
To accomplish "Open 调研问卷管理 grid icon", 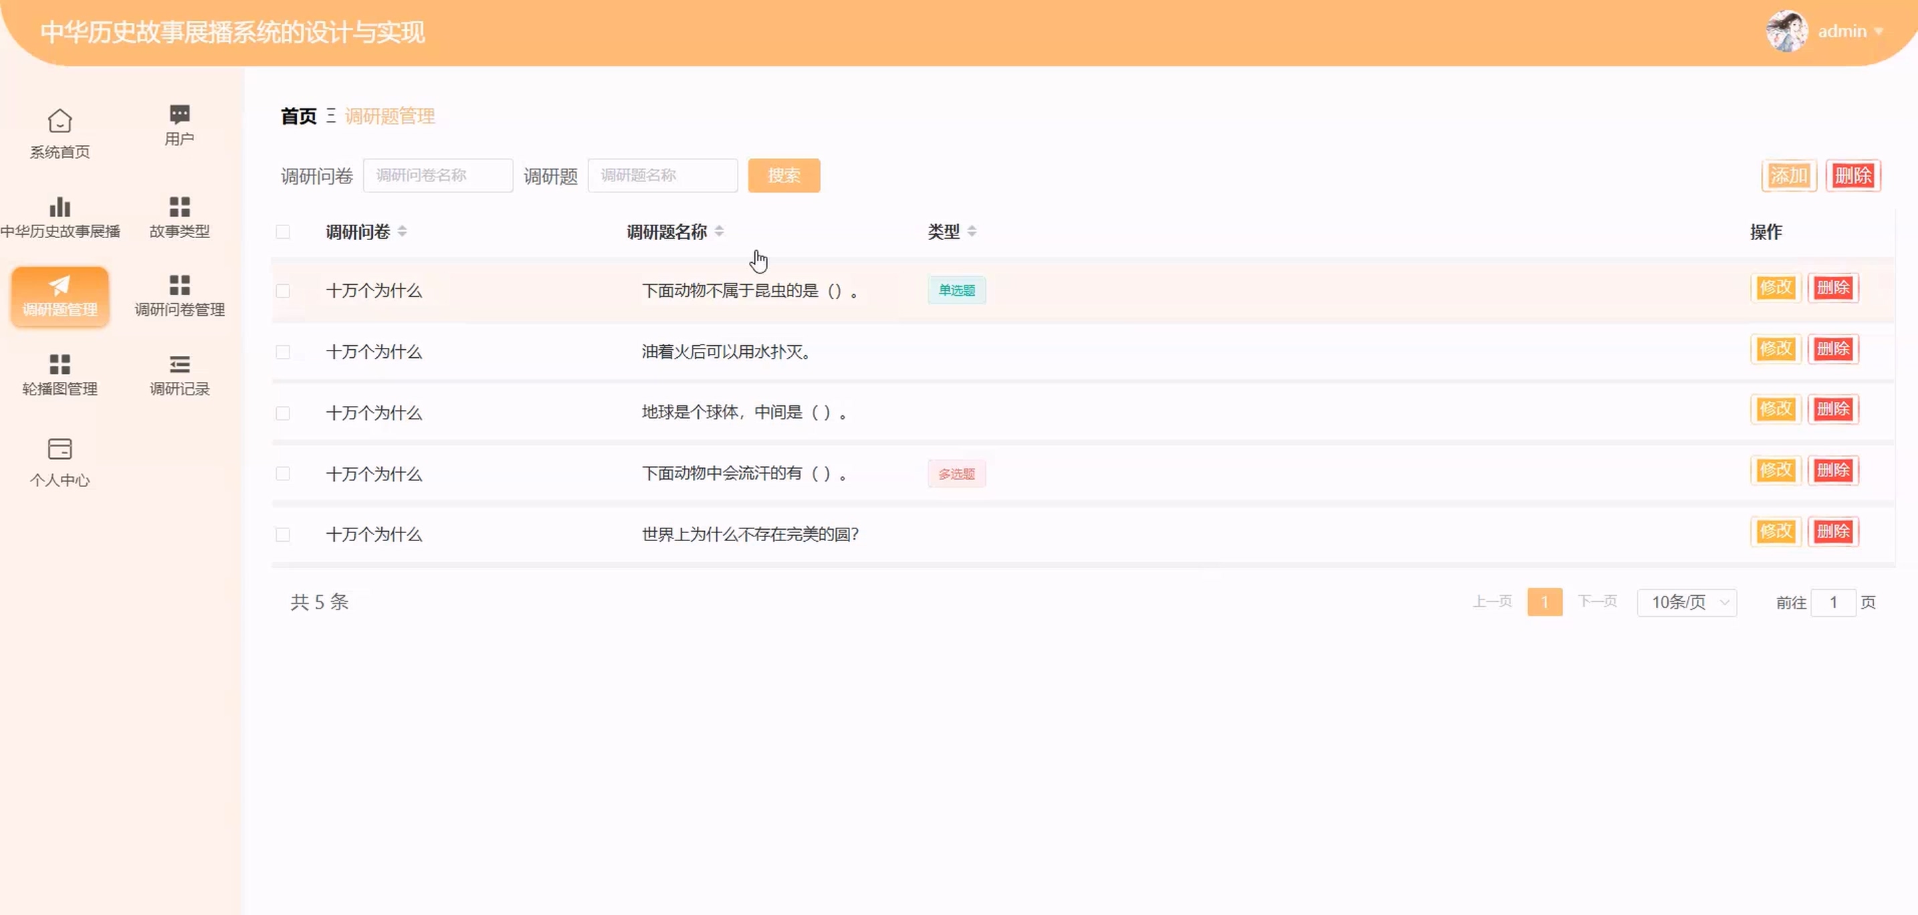I will pyautogui.click(x=179, y=285).
